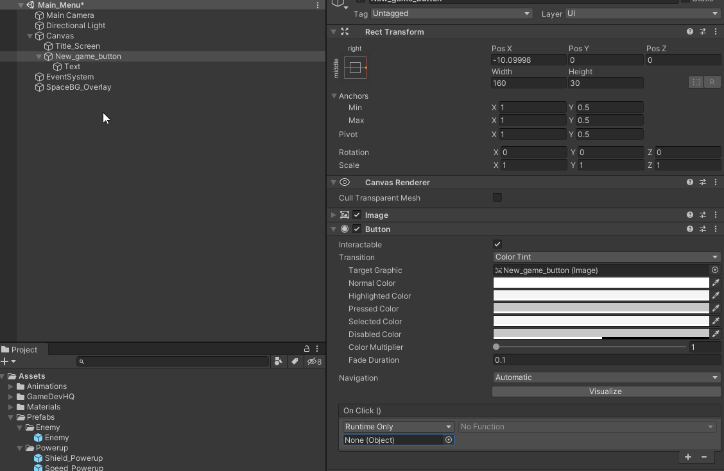Screen dimensions: 724x471
Task: Add new On Click event entry
Action: click(688, 457)
